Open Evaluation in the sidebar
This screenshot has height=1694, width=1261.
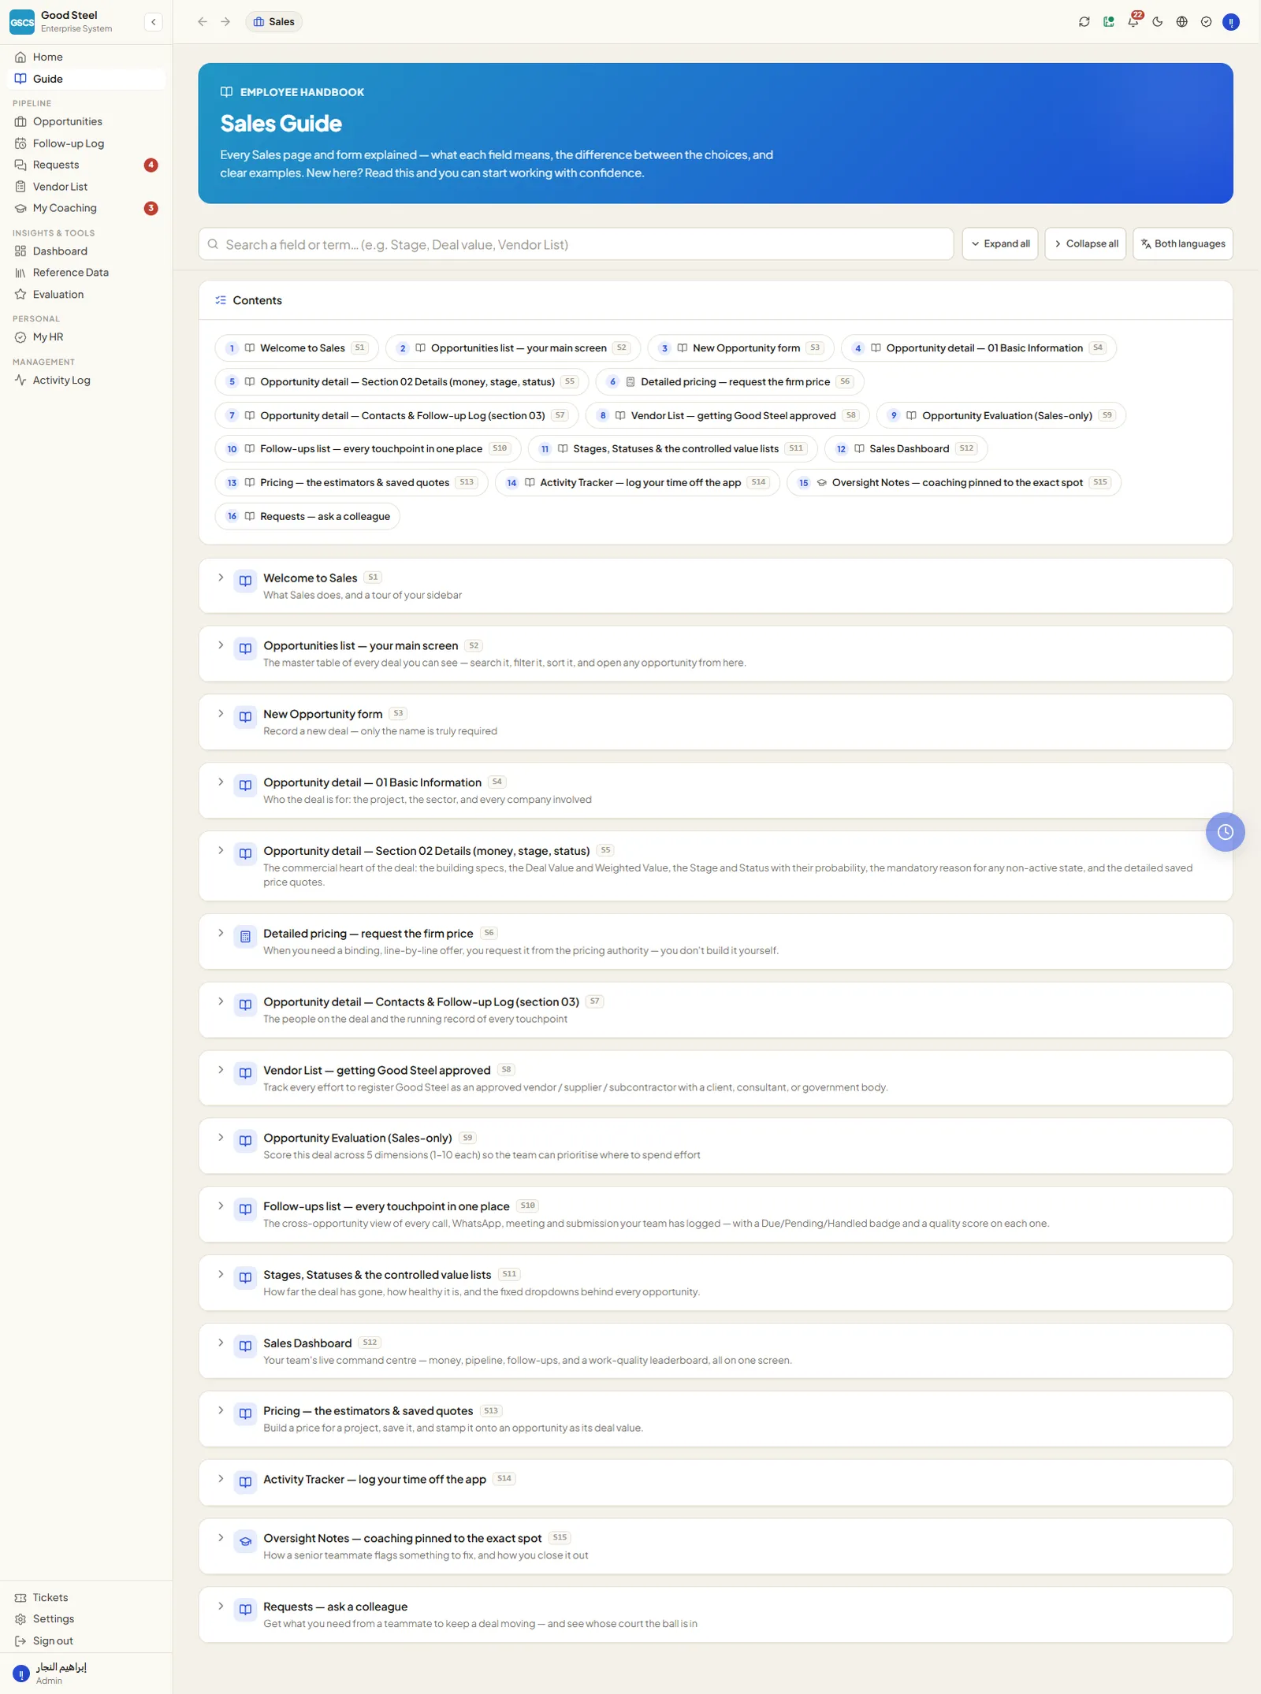(86, 295)
